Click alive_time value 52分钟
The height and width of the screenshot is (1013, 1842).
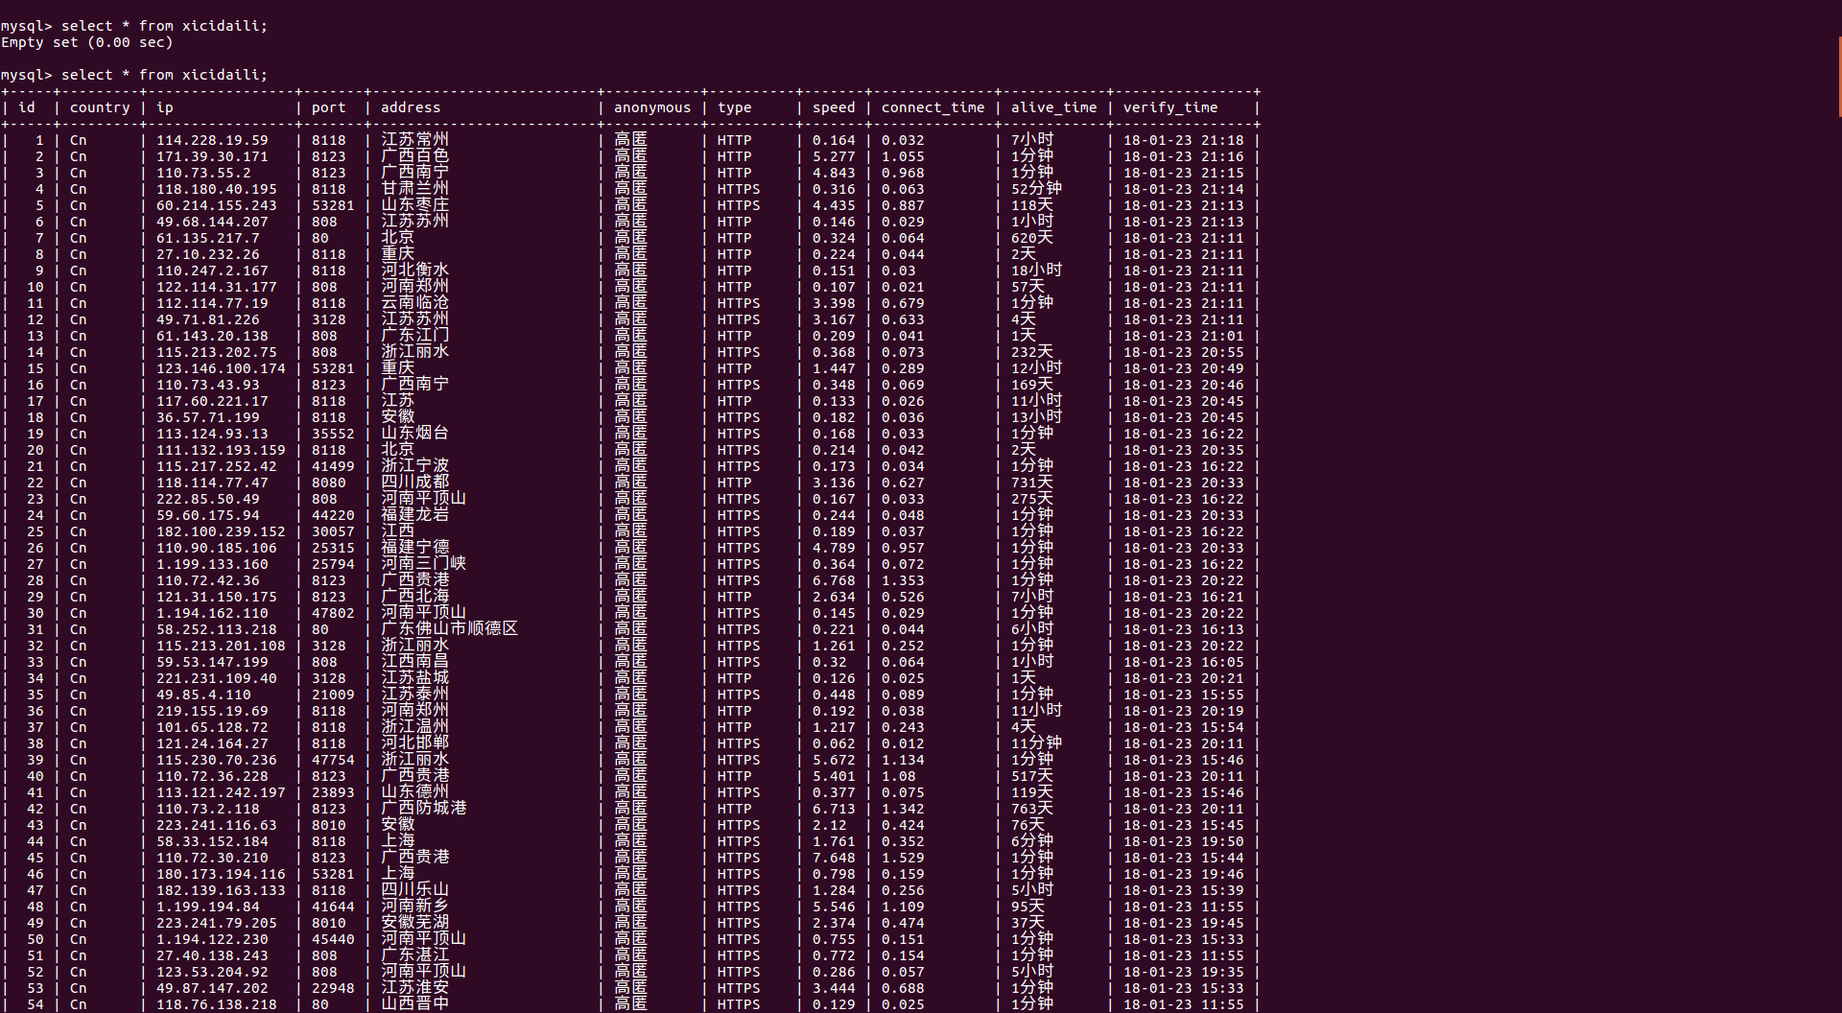[1036, 189]
